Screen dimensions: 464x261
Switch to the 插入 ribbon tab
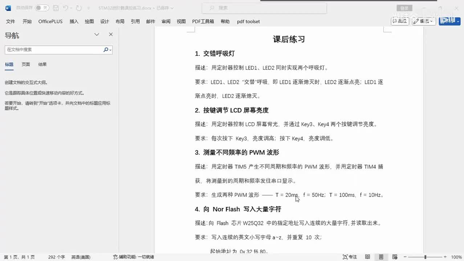coord(74,21)
